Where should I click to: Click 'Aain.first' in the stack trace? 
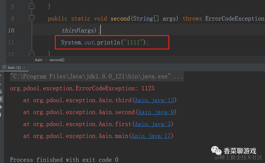[x=115, y=124]
